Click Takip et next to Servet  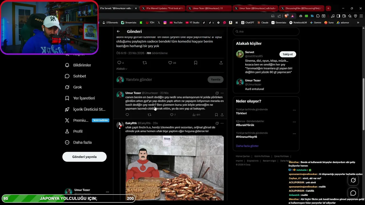(x=287, y=54)
